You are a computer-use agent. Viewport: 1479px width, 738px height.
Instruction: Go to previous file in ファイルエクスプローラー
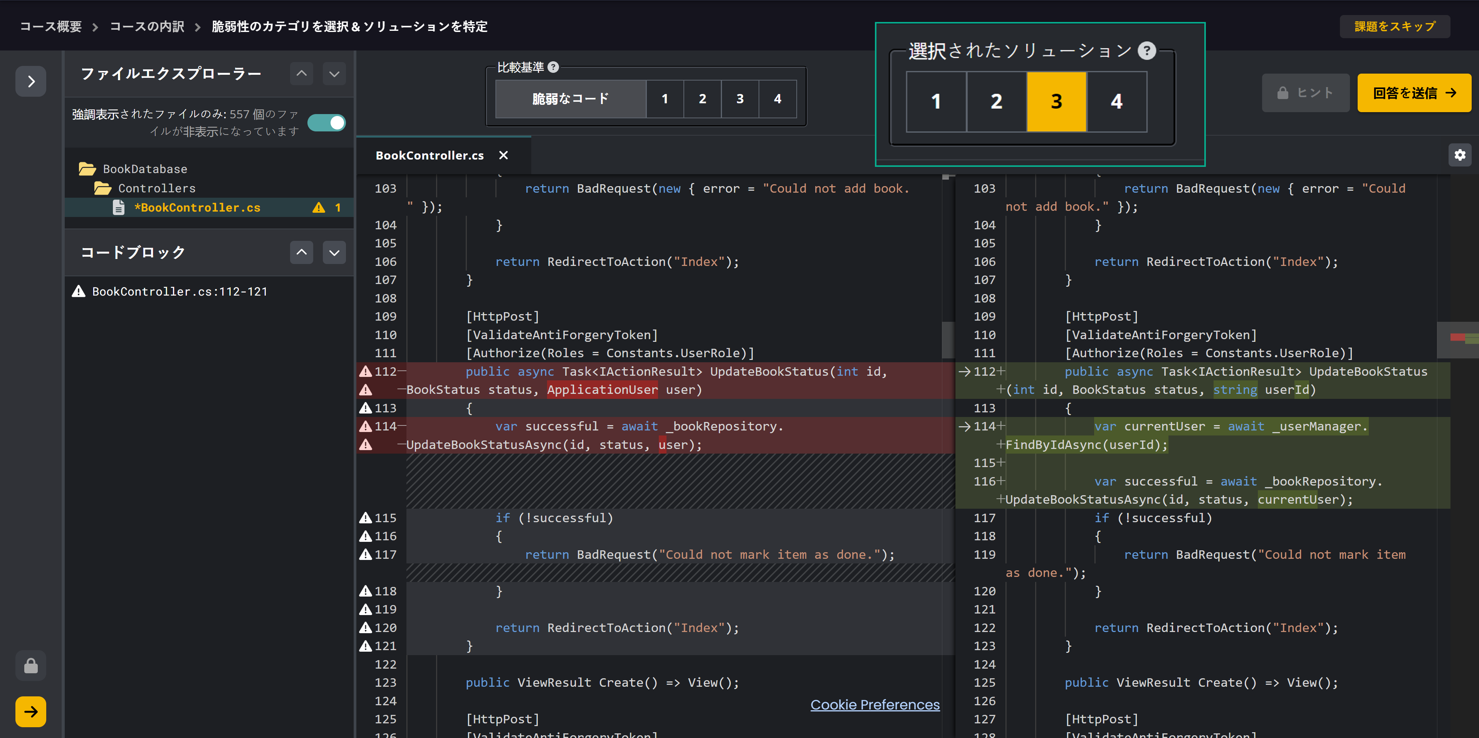[x=301, y=74]
